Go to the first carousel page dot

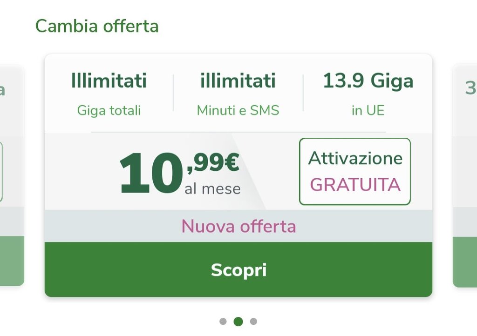coord(223,321)
